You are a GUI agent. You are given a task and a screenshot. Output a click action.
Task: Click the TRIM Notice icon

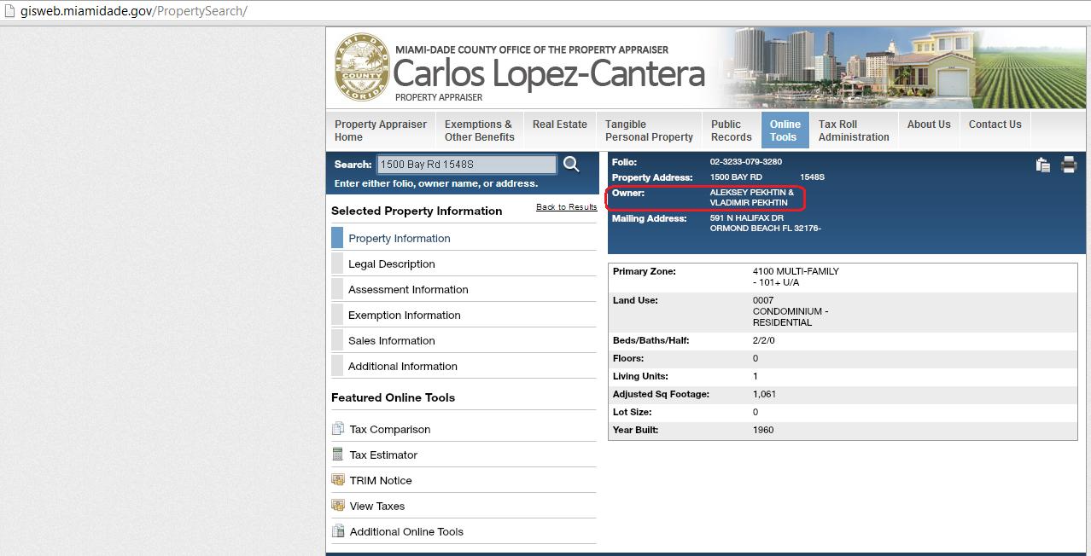[338, 480]
